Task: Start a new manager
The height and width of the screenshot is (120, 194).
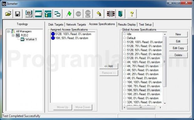Action: tap(29, 14)
